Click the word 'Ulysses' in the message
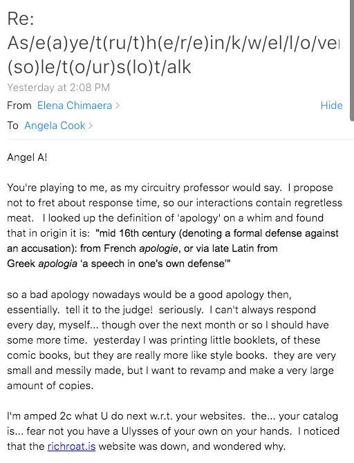 point(140,431)
